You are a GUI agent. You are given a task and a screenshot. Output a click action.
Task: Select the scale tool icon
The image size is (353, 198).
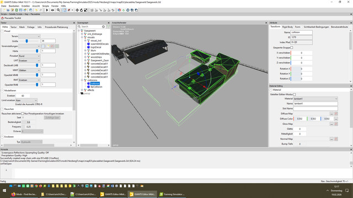[x=85, y=10]
